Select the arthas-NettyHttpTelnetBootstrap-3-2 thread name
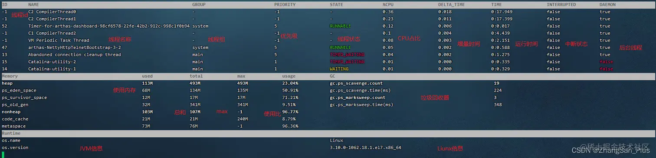656x158 pixels. coord(75,47)
